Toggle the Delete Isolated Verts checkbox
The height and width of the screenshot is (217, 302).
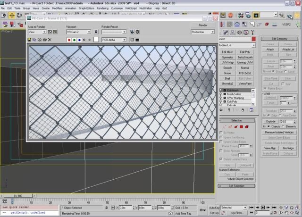221,159
